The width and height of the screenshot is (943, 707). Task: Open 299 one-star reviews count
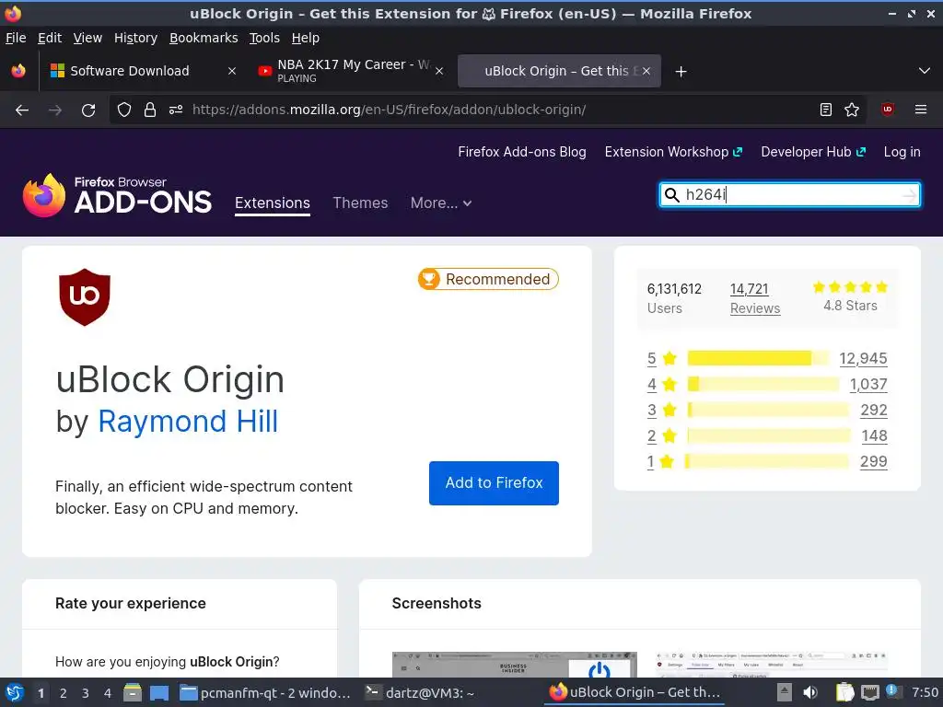pyautogui.click(x=873, y=462)
